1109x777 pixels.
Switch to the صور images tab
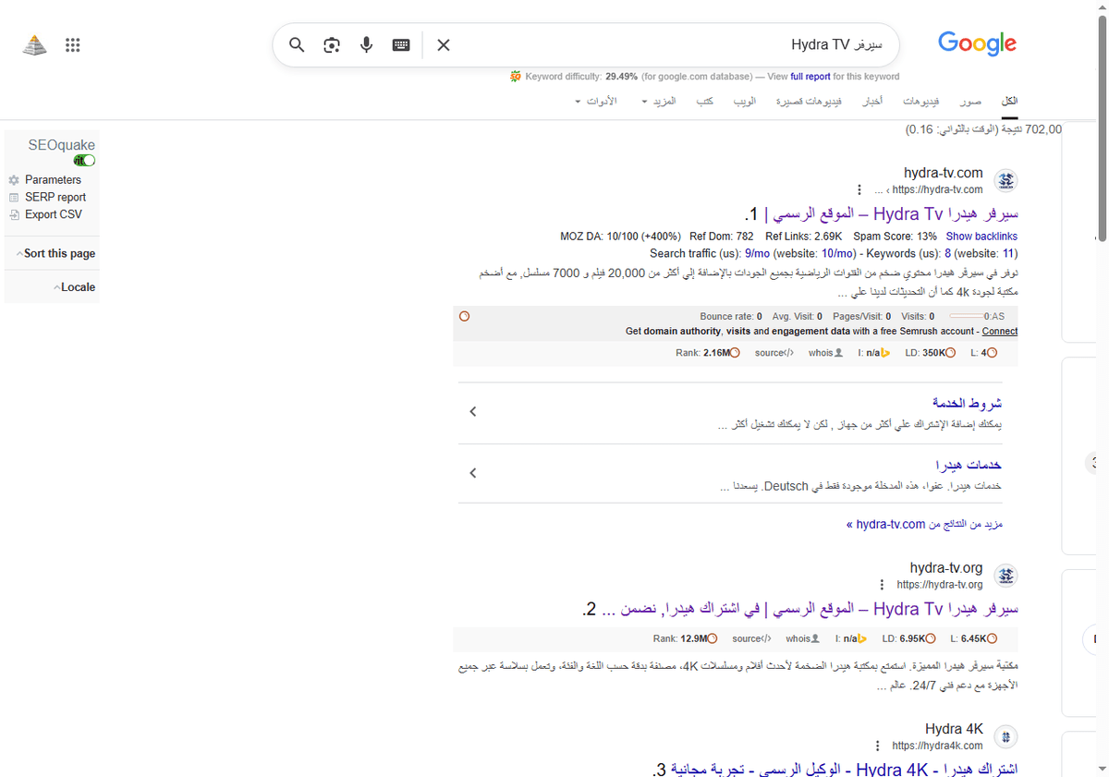tap(970, 101)
